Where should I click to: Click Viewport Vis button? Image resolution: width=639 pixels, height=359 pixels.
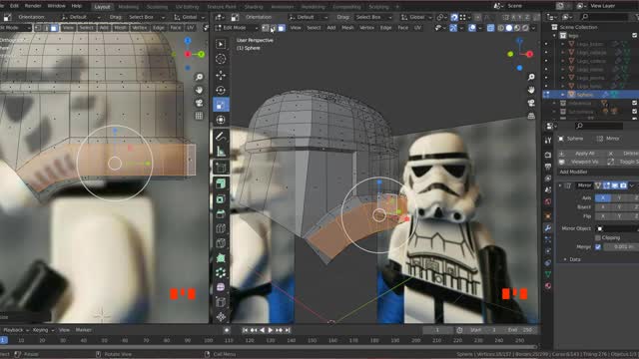coord(581,162)
